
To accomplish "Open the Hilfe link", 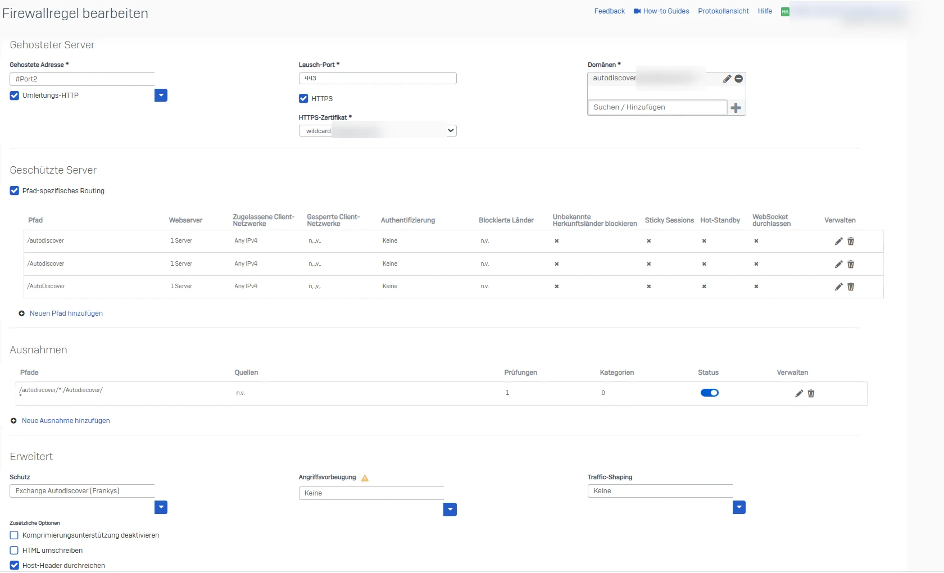I will click(x=765, y=11).
